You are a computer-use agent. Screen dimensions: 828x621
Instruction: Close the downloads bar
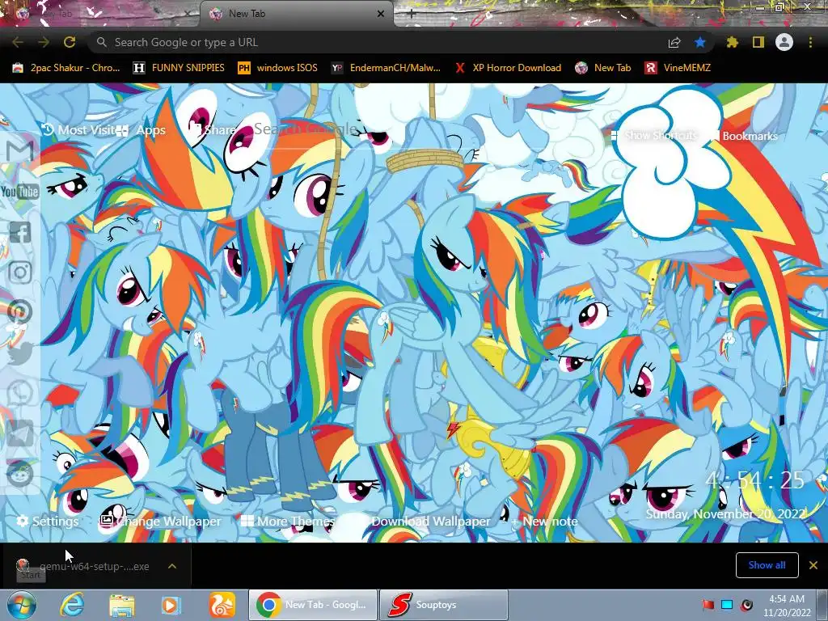[x=813, y=565]
